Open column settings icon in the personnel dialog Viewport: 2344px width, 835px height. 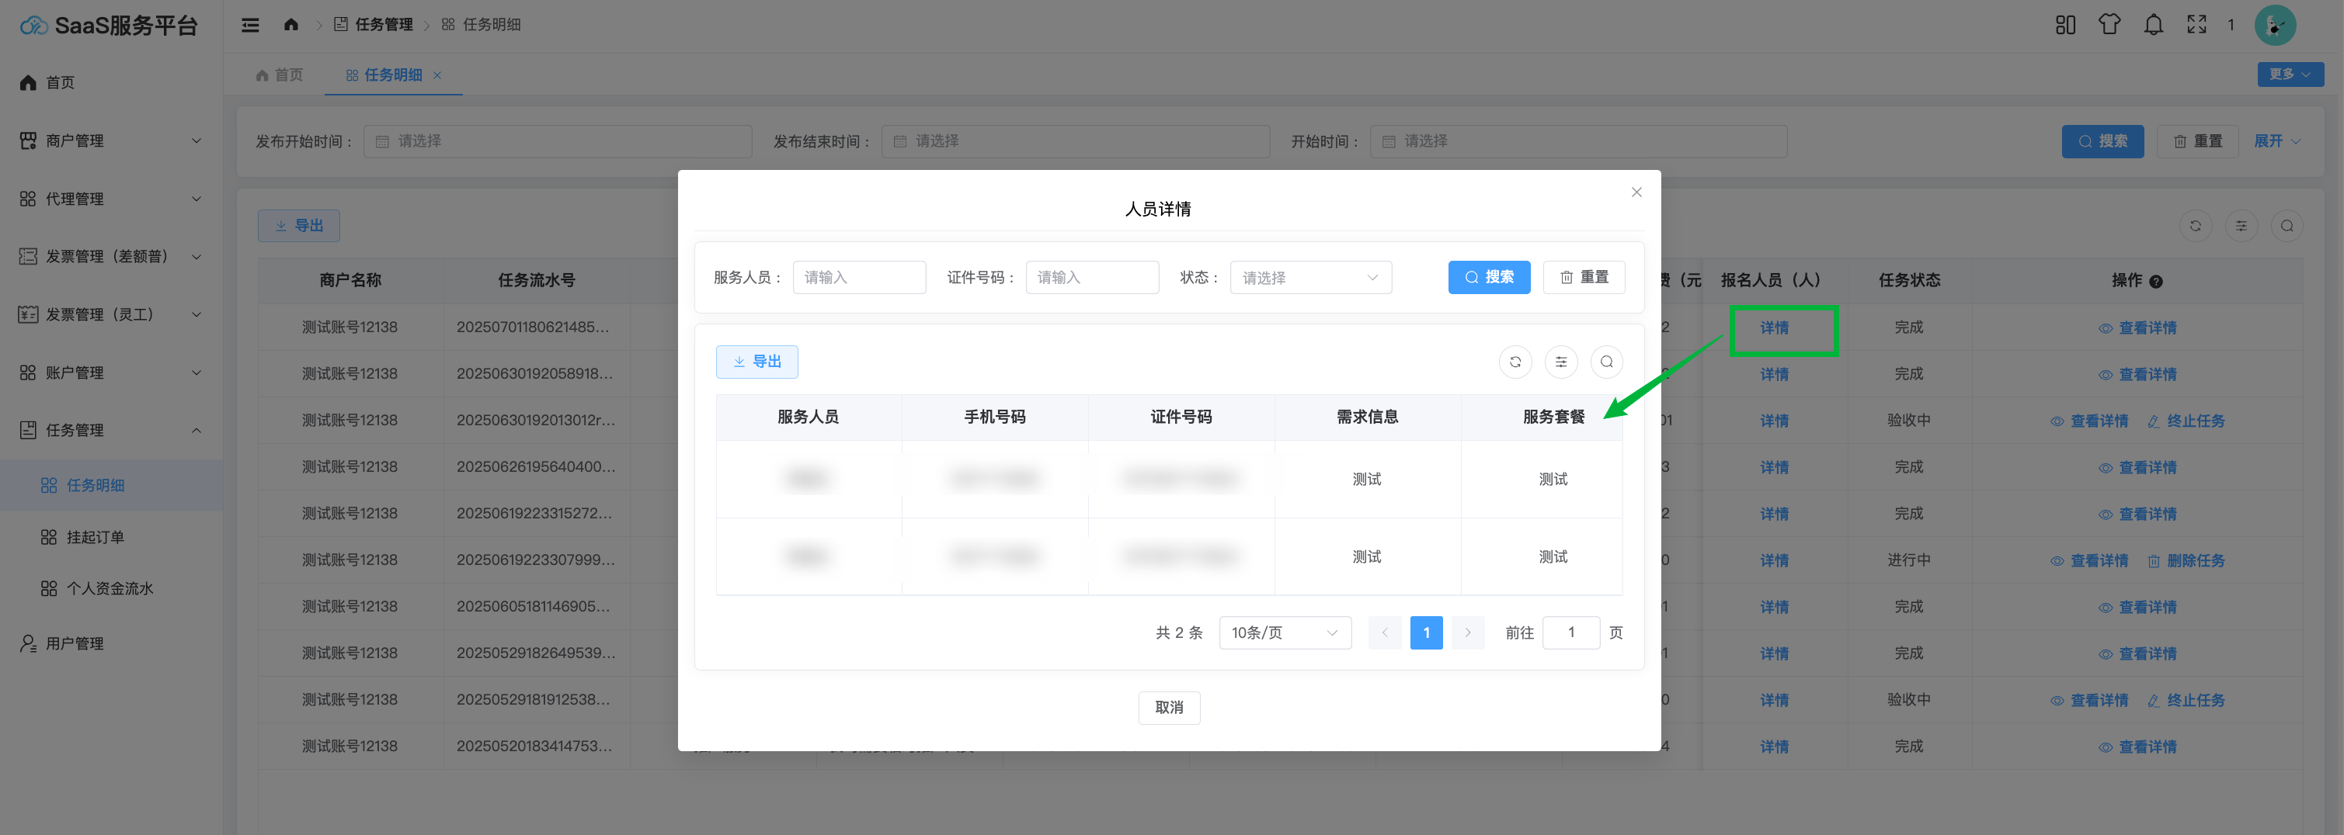coord(1560,362)
